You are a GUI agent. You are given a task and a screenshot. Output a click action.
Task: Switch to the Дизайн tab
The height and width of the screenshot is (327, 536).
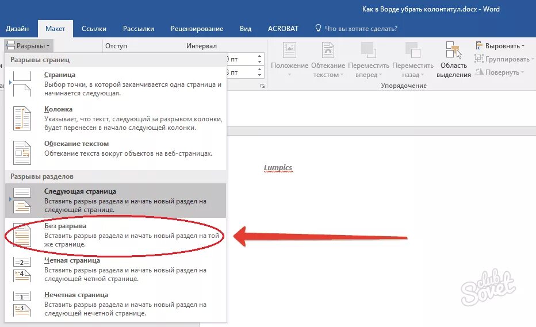[17, 29]
